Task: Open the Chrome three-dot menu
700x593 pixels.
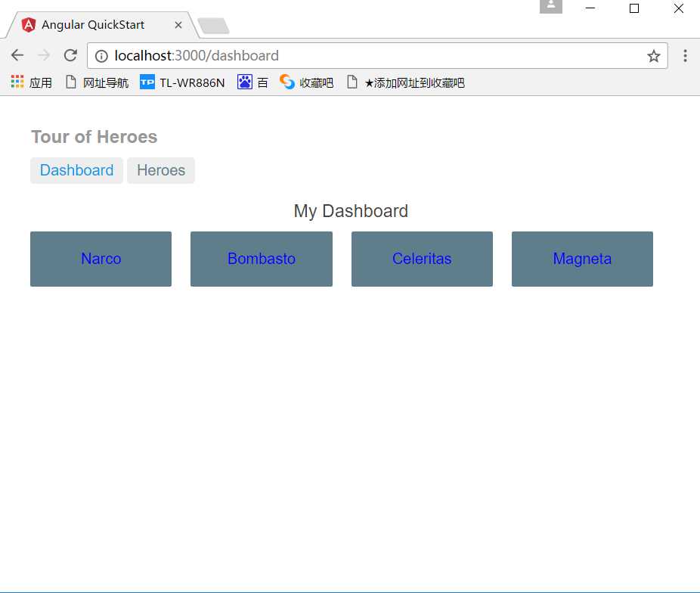Action: [x=685, y=56]
